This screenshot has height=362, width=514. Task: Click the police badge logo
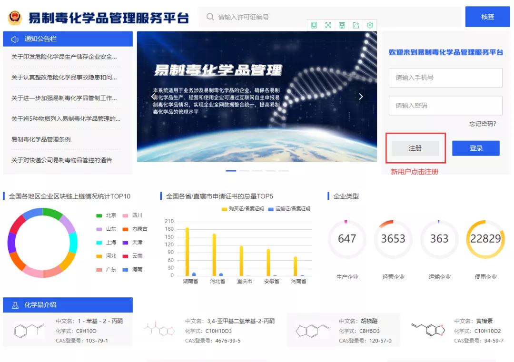coord(15,17)
